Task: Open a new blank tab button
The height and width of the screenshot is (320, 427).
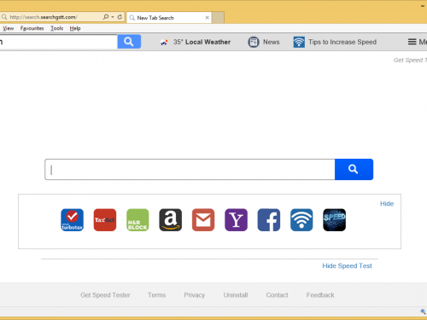Action: [218, 18]
